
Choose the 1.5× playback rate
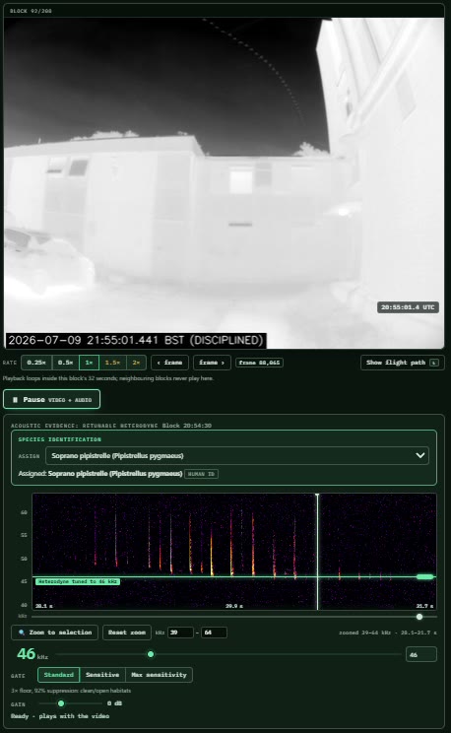pyautogui.click(x=112, y=363)
